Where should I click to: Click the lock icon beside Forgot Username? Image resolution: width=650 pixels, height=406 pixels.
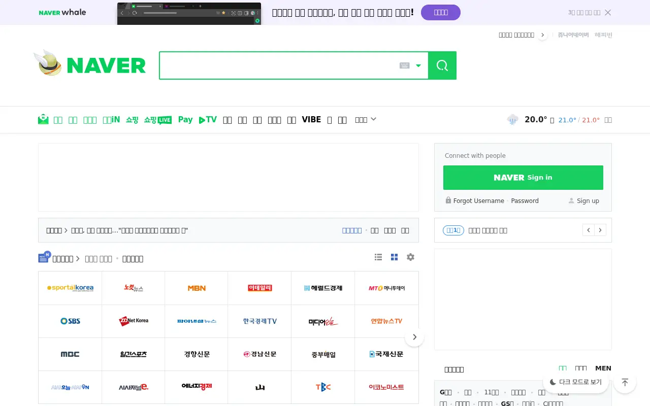448,200
